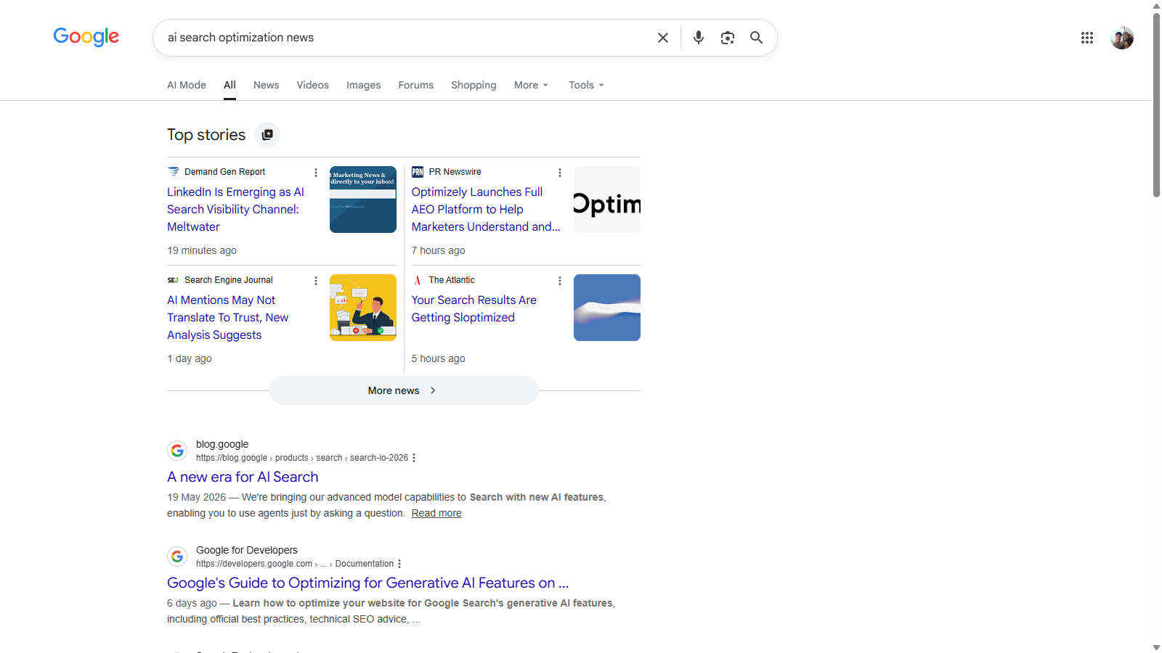Open Google apps grid
The image size is (1162, 653).
tap(1086, 38)
